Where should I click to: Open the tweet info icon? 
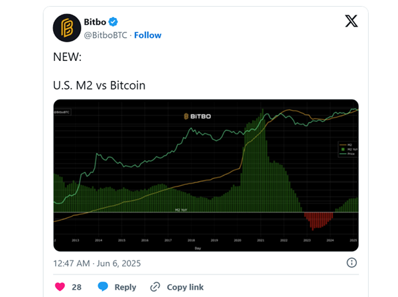click(x=352, y=263)
